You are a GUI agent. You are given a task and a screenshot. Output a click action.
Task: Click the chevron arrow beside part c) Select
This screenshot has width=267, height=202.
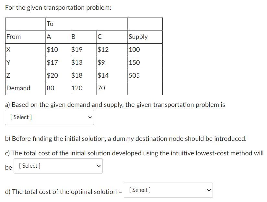click(x=99, y=166)
